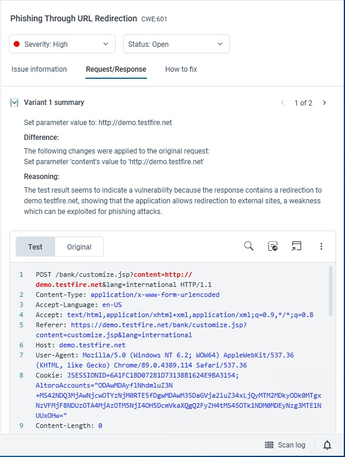Open the three-dot more options menu

point(321,246)
